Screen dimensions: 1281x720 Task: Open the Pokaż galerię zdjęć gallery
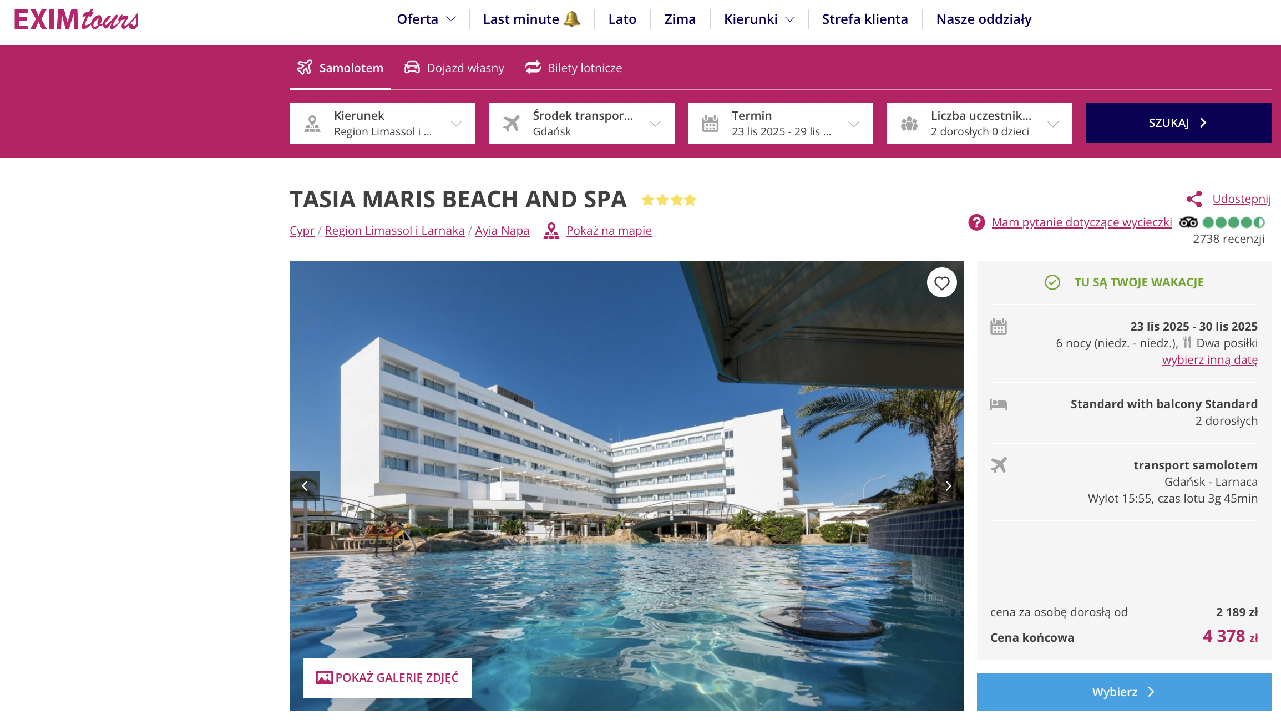tap(387, 677)
